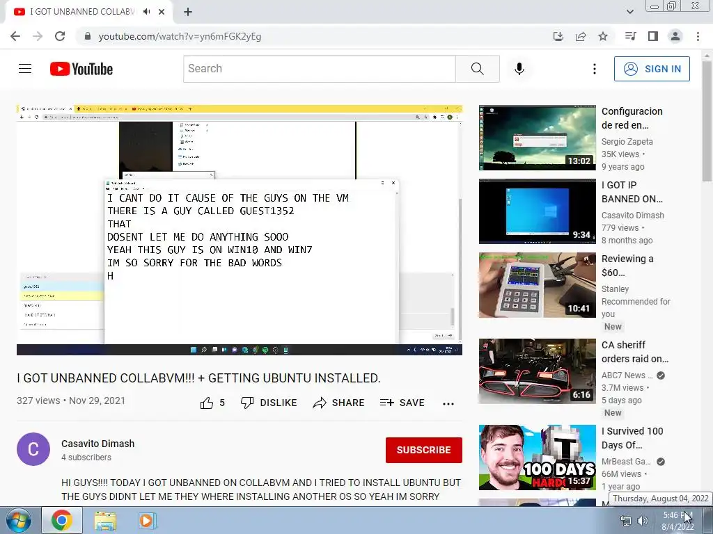
Task: Reload the current page
Action: [x=60, y=36]
